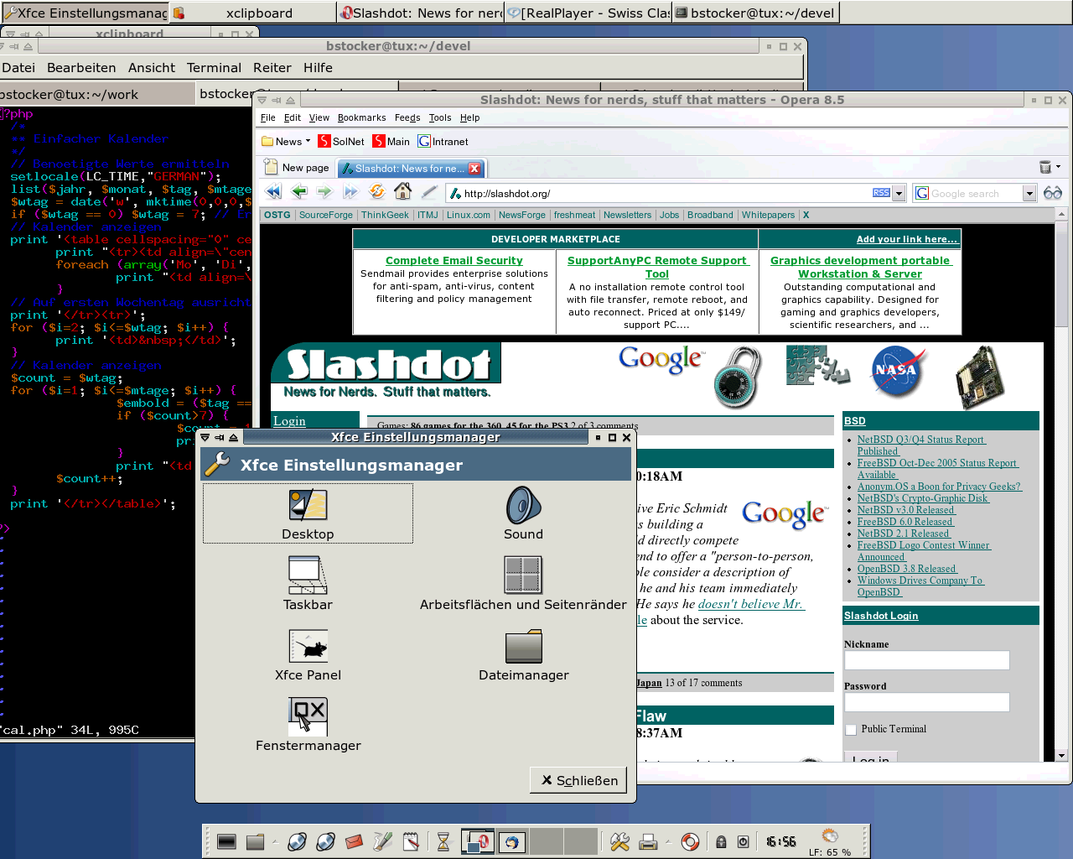The height and width of the screenshot is (859, 1073).
Task: Open the address bar history dropdown
Action: coord(899,194)
